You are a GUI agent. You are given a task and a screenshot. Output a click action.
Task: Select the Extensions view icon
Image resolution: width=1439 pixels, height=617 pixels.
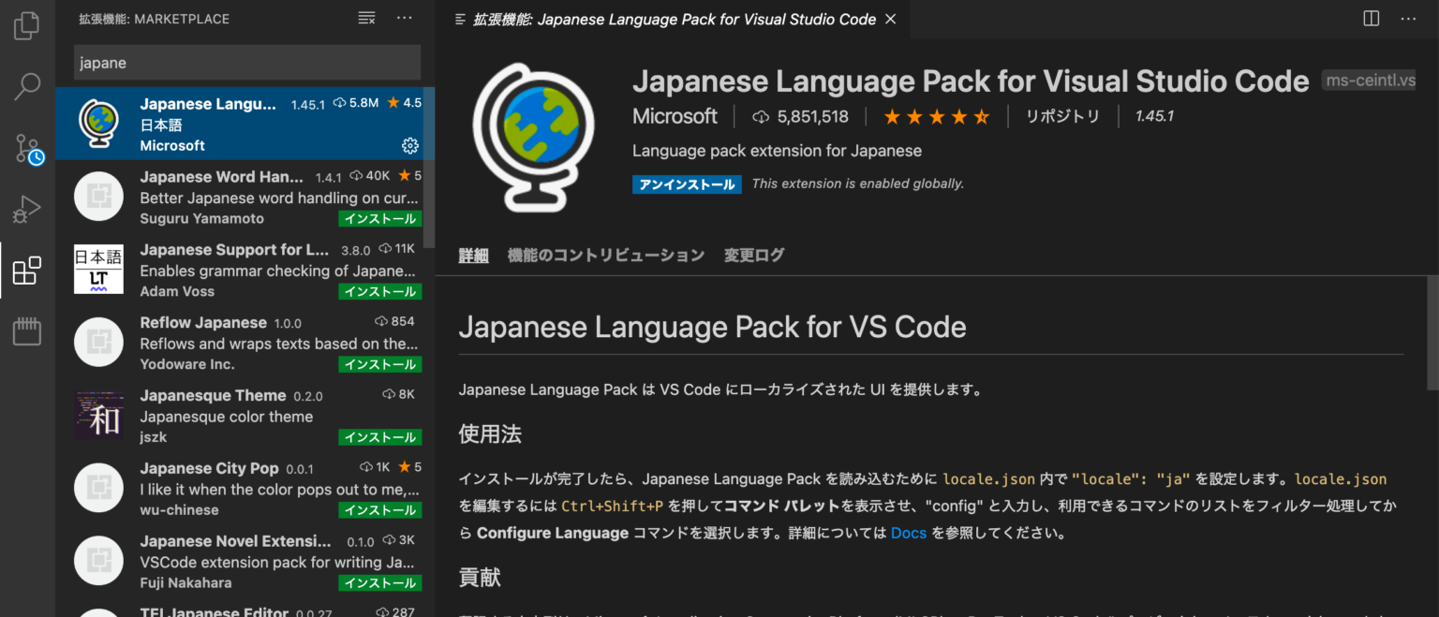(26, 270)
